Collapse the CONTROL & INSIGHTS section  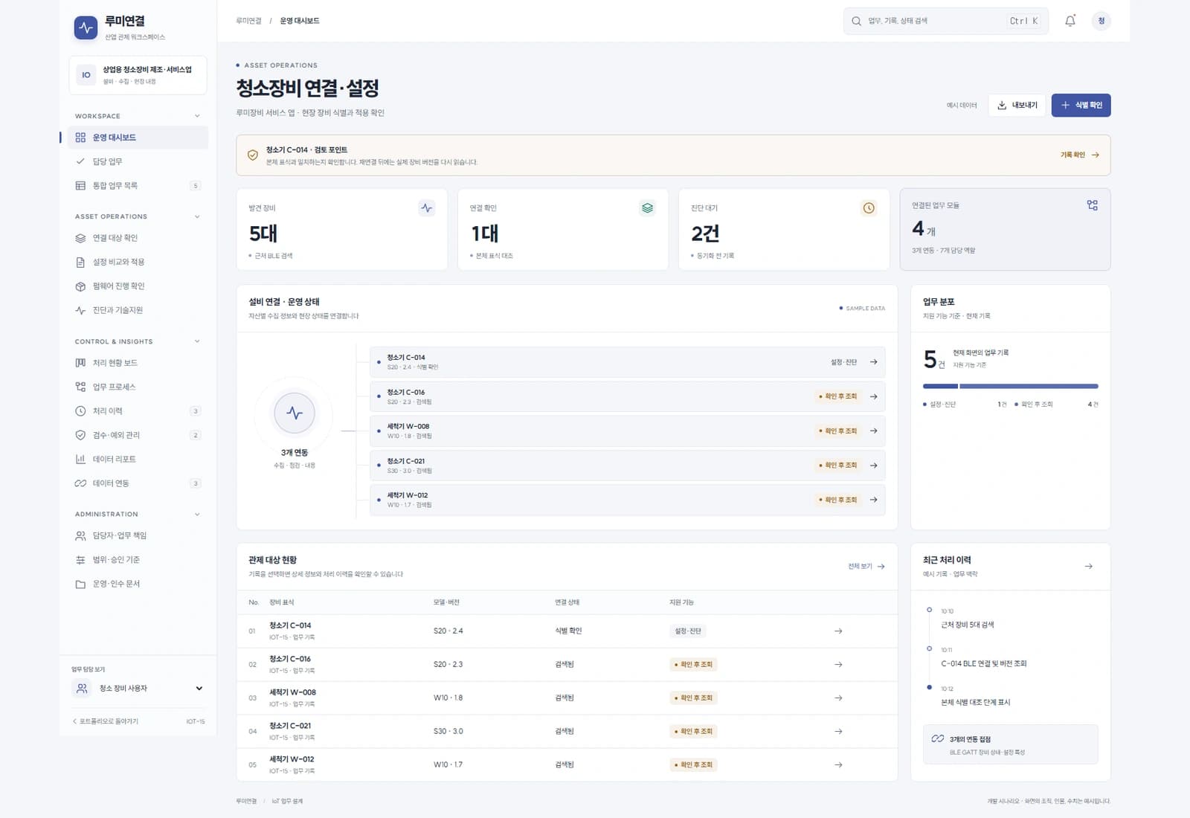pos(197,341)
